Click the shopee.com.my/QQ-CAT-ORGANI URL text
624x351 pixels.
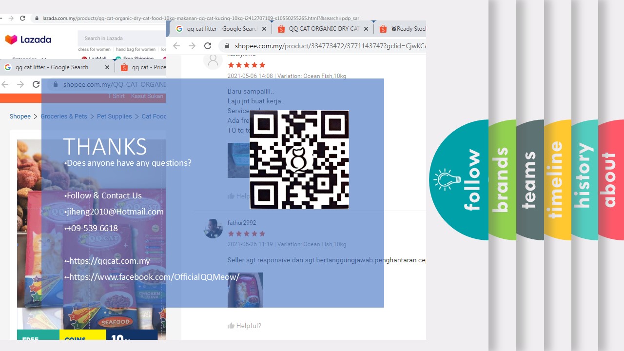click(x=114, y=84)
